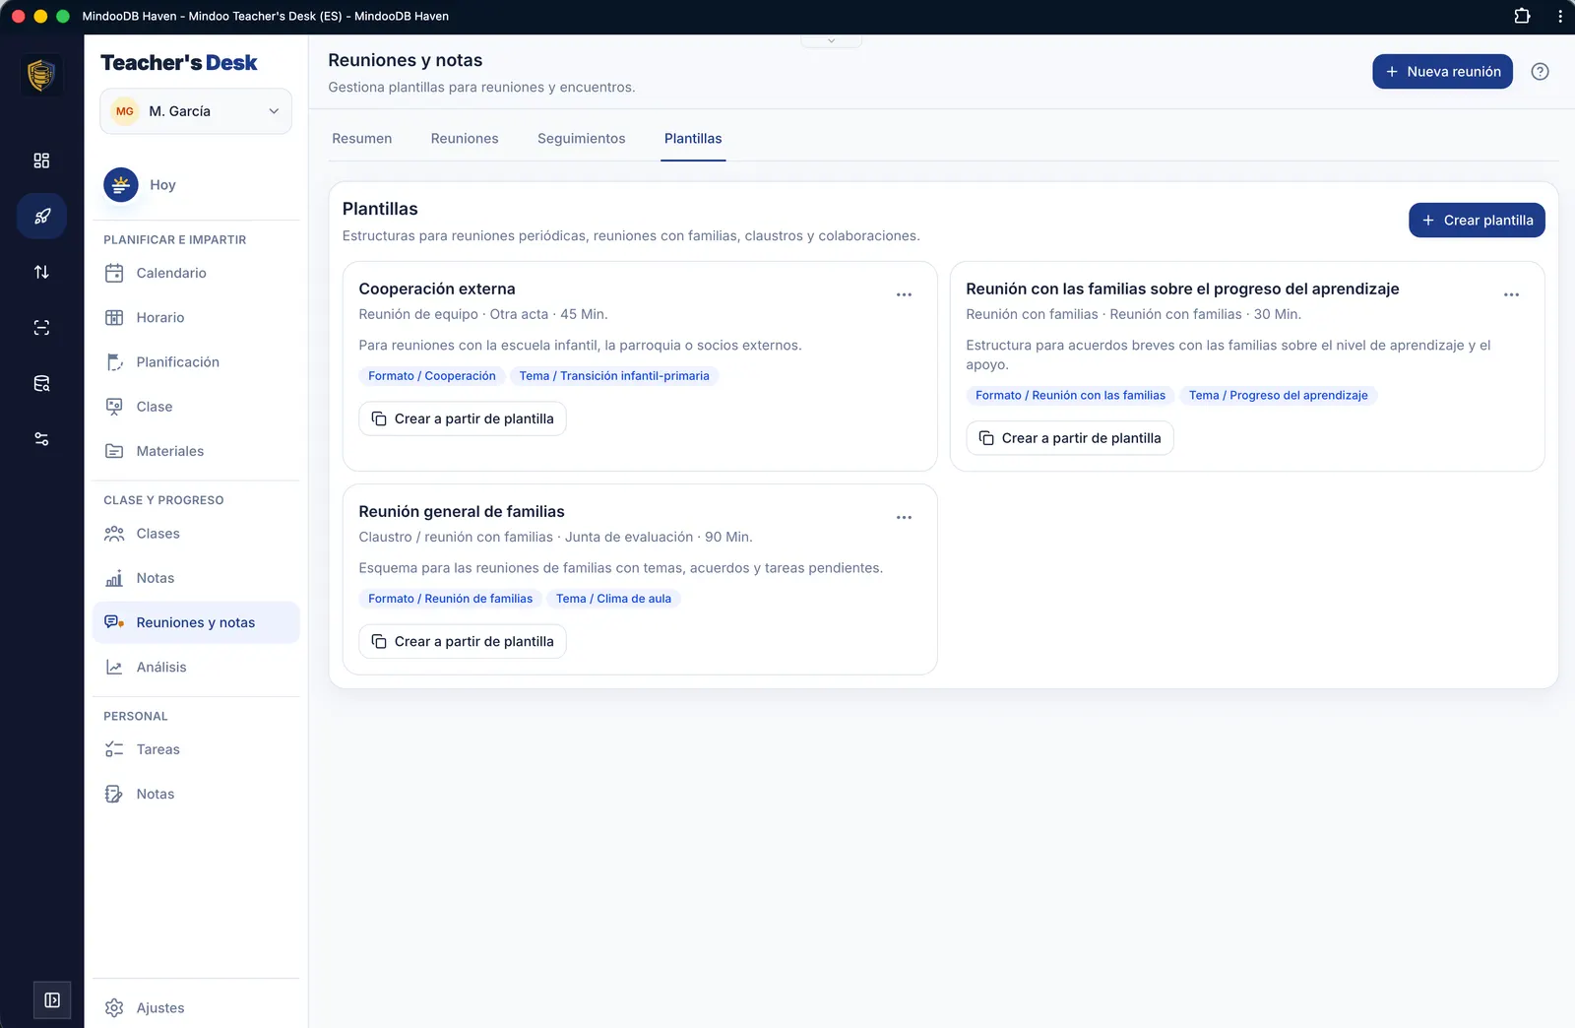Go to Planificación in the sidebar
Image resolution: width=1575 pixels, height=1028 pixels.
coord(196,361)
